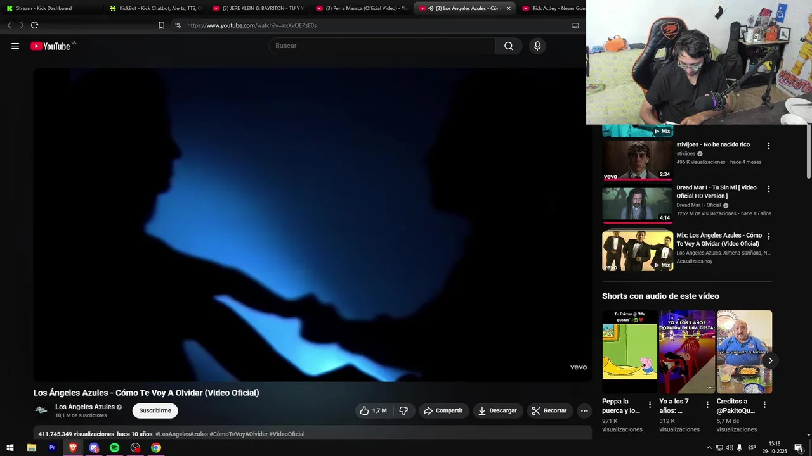812x456 pixels.
Task: Open Spotify from the taskbar
Action: pyautogui.click(x=114, y=448)
